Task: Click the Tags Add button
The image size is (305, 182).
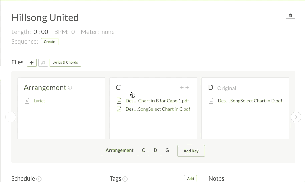Action: tap(190, 179)
